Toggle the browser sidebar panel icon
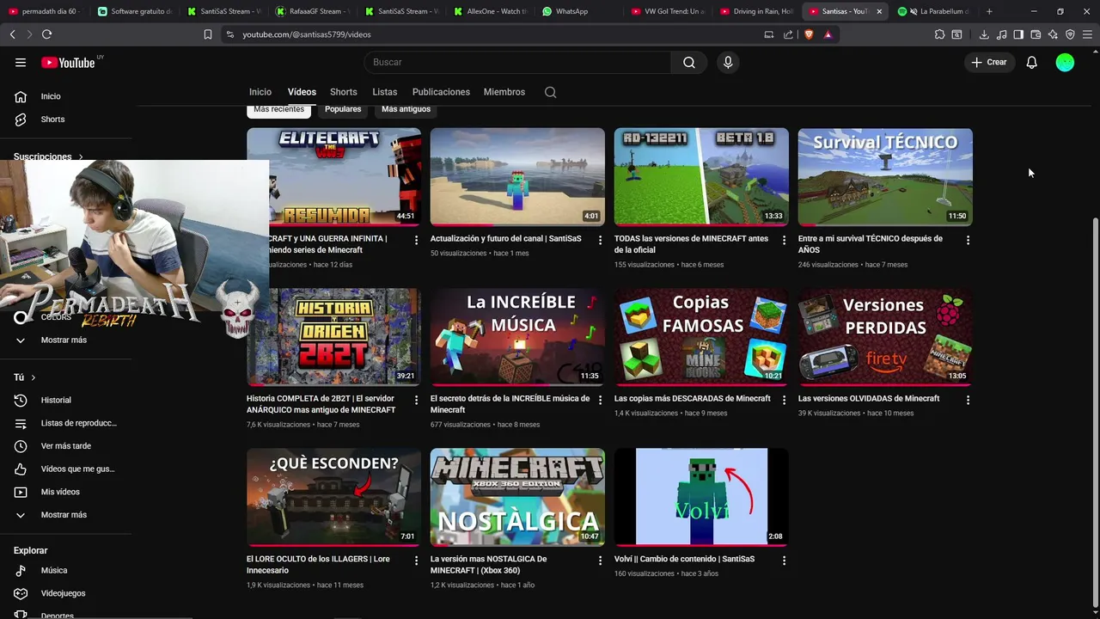The image size is (1100, 619). tap(1018, 34)
